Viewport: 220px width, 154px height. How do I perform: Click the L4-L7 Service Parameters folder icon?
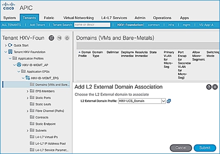pos(32,150)
